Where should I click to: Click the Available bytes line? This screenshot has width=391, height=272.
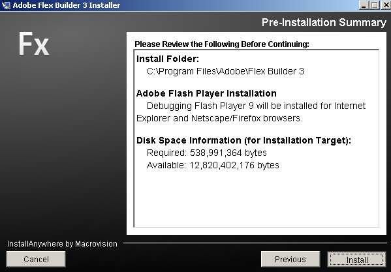click(213, 165)
